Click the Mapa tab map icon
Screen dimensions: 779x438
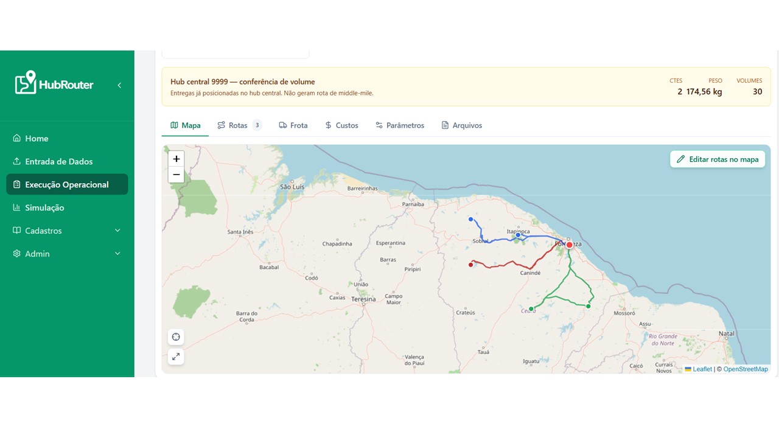(x=174, y=125)
